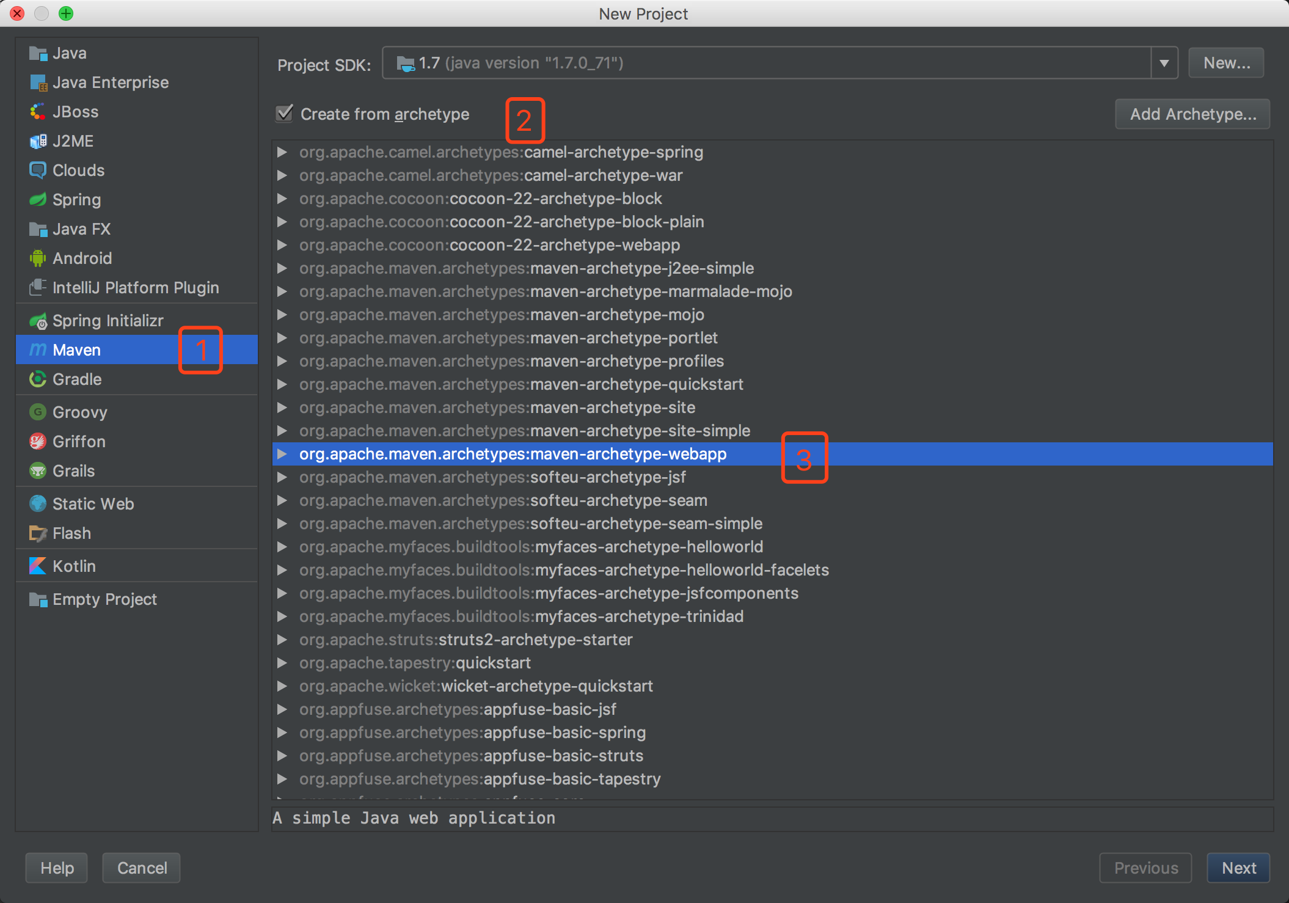The height and width of the screenshot is (903, 1289).
Task: Expand the wicket-archetype-quickstart node
Action: point(282,686)
